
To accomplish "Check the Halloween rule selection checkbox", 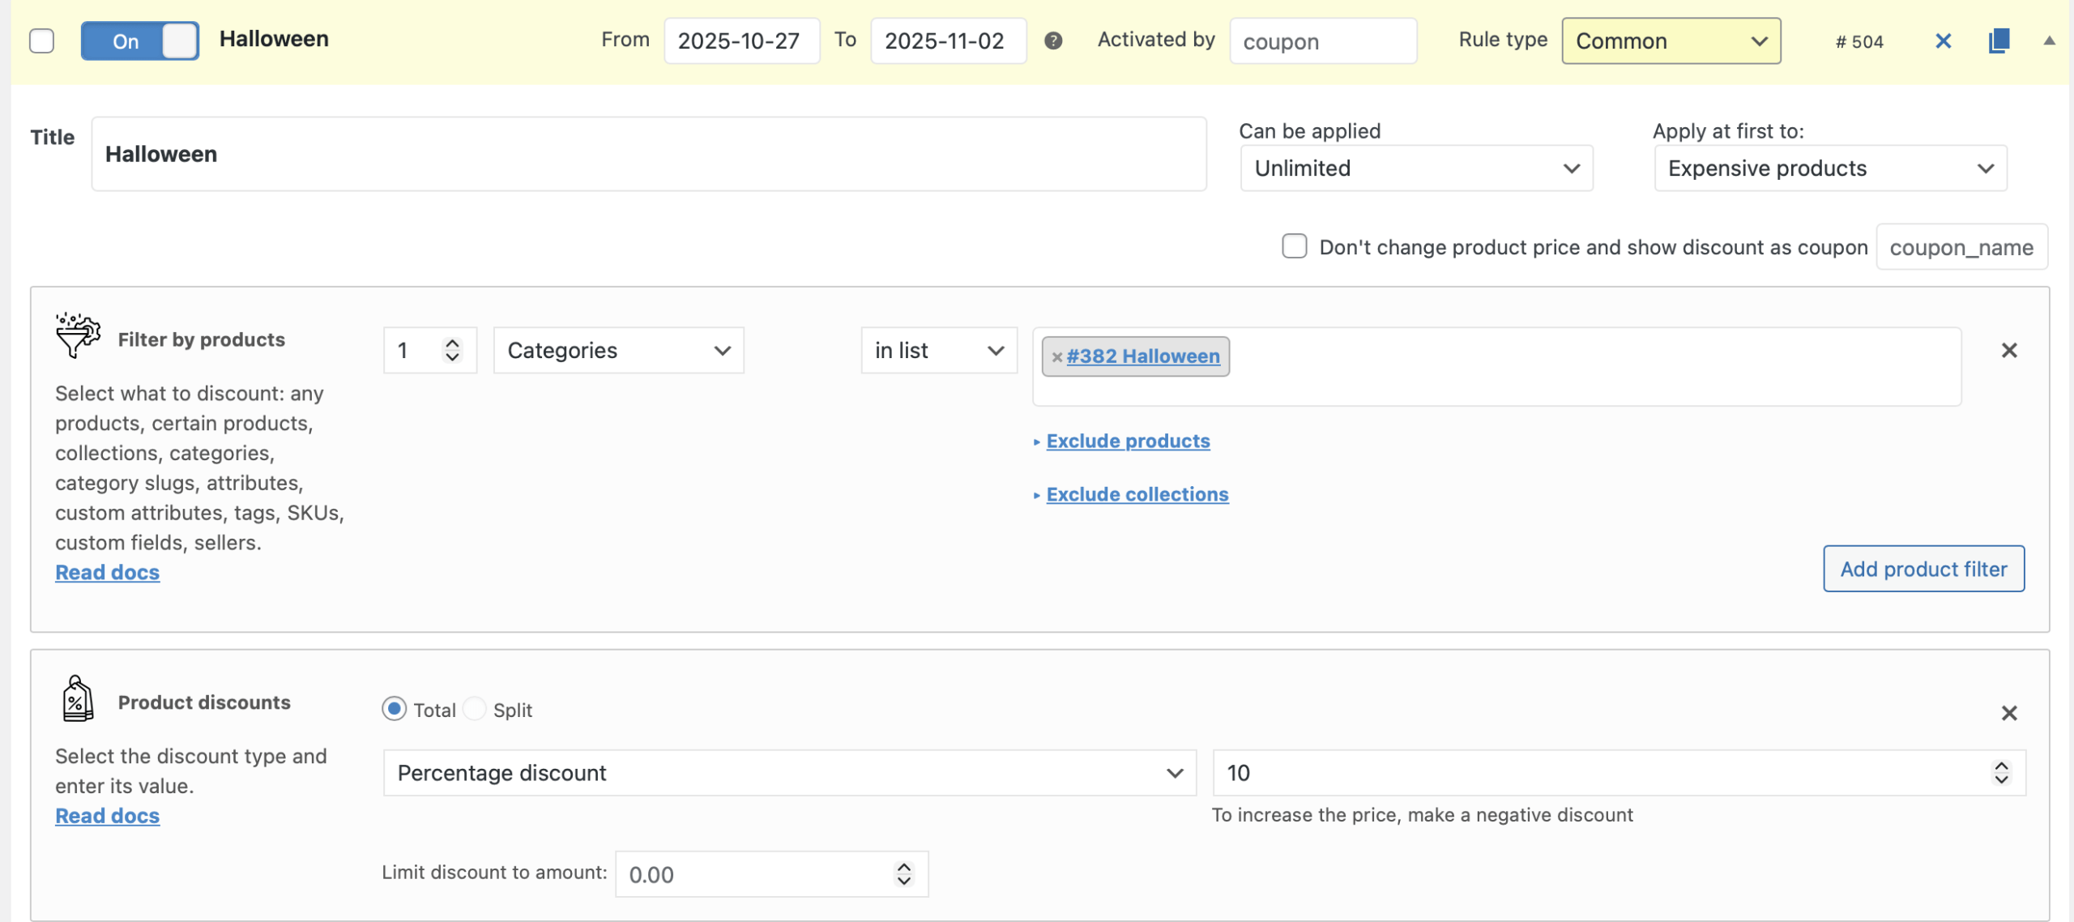I will pos(41,41).
